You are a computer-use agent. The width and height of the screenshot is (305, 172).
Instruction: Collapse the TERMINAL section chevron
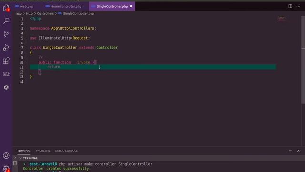point(20,158)
